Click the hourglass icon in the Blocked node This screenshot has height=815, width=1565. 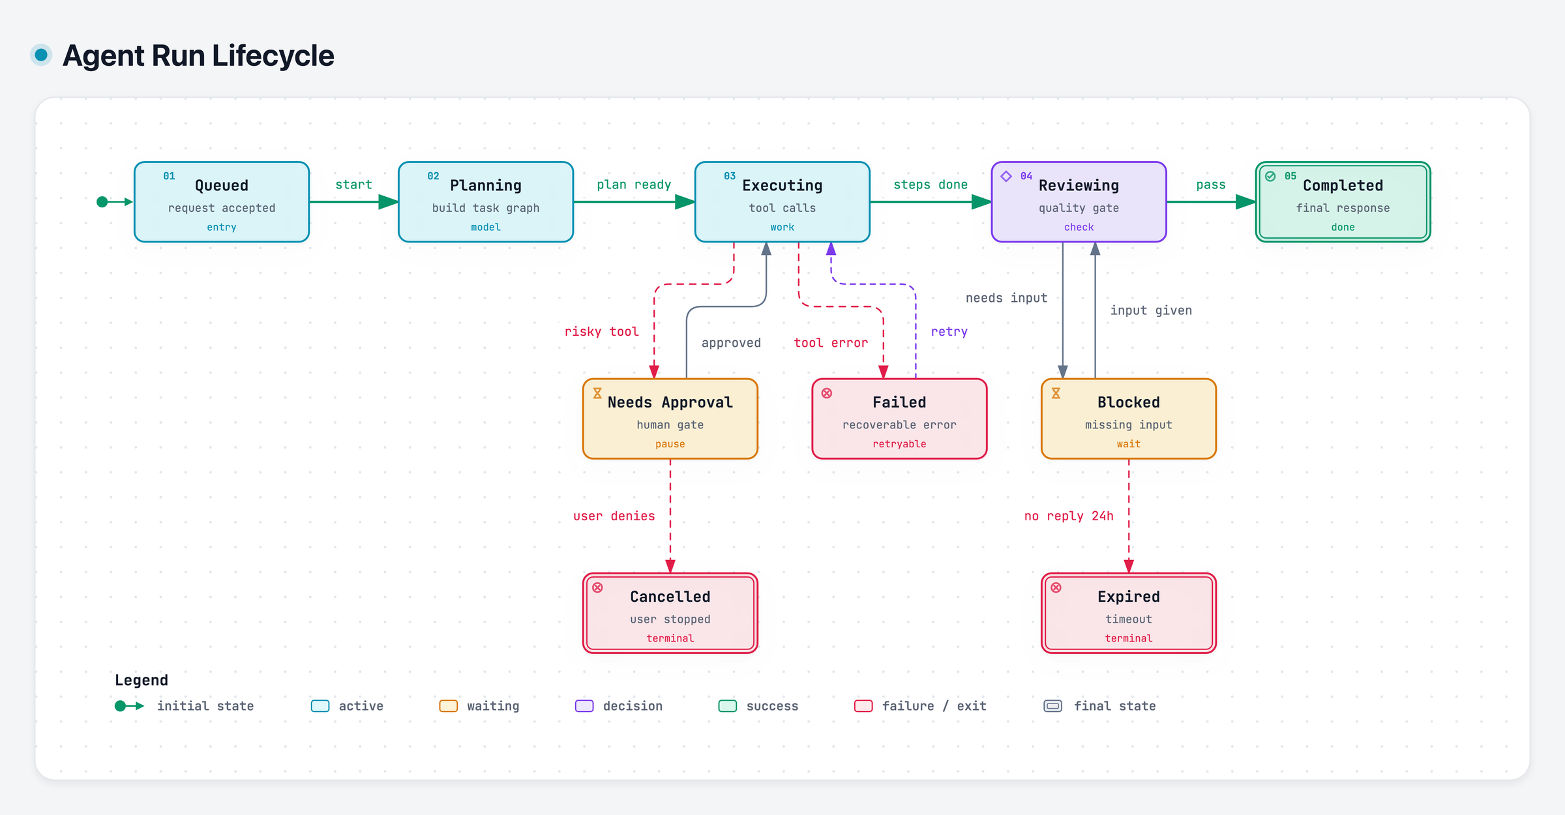(1056, 393)
